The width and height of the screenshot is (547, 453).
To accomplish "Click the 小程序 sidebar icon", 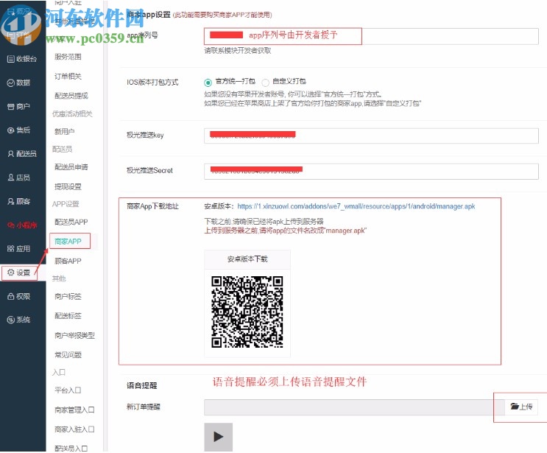I will tap(11, 225).
